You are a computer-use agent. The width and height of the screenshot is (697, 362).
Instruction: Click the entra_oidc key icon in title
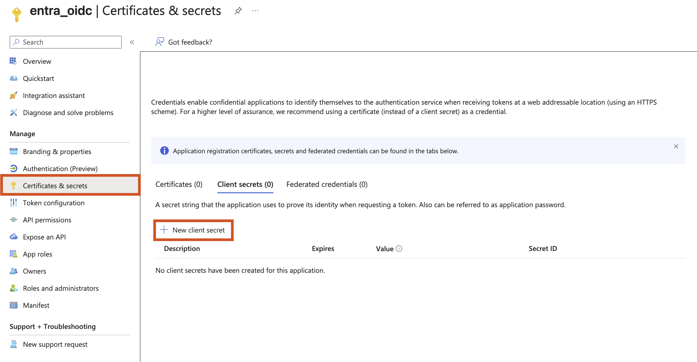click(x=17, y=14)
